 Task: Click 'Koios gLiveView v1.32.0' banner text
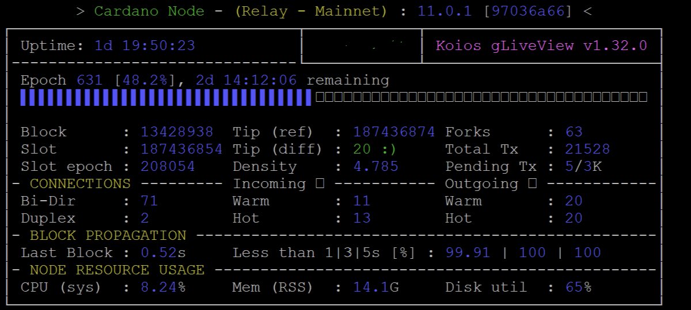[541, 45]
